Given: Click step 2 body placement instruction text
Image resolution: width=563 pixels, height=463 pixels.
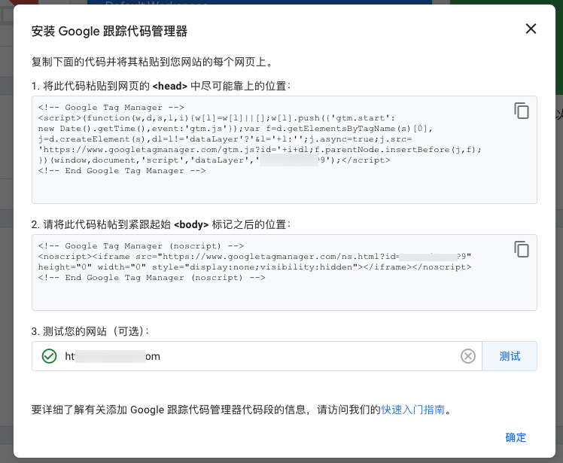Looking at the screenshot, I should click(x=161, y=225).
